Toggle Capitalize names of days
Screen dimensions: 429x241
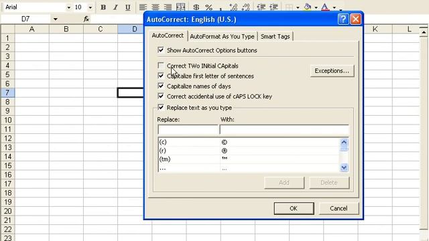click(x=161, y=86)
